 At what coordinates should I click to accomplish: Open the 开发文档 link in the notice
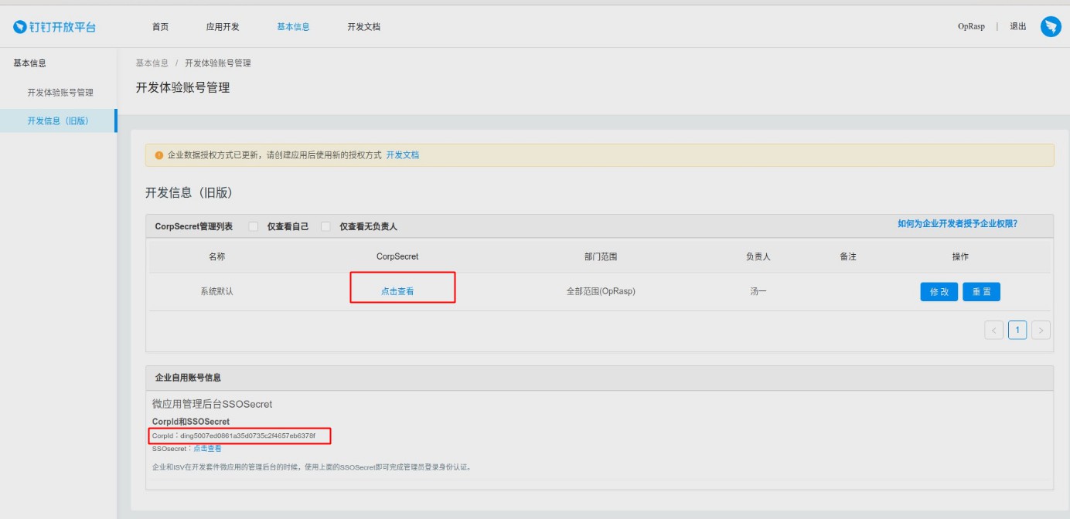(402, 155)
